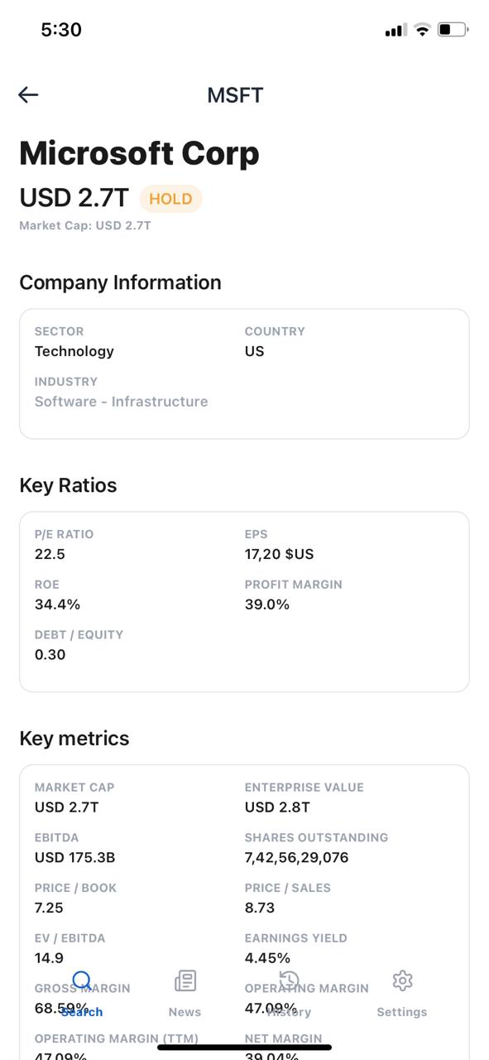Tap the Microsoft Corp heading
489x1060 pixels.
[x=139, y=152]
